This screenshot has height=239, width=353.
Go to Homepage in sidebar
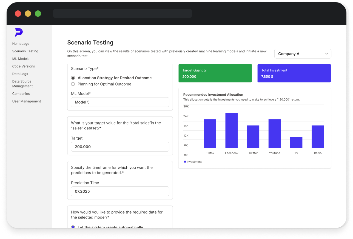point(21,44)
